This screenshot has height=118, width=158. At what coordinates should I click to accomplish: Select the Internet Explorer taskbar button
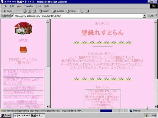pos(29,115)
